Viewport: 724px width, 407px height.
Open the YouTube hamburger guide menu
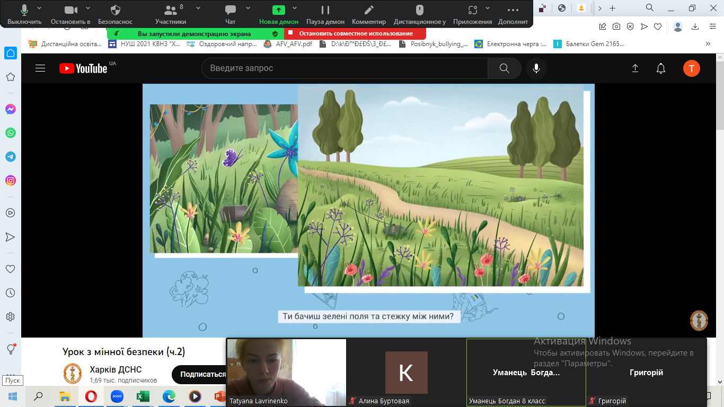(40, 68)
